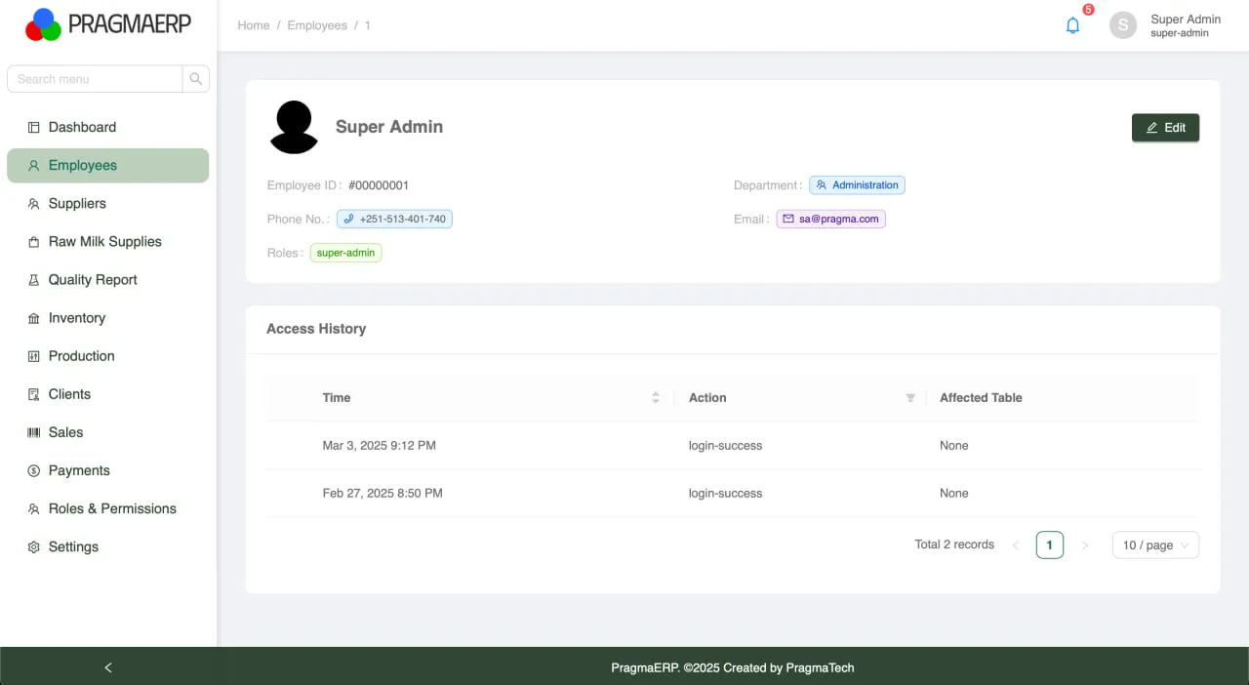Screen dimensions: 1249x685
Task: Click the +251-513-401-740 phone tag
Action: tap(394, 219)
